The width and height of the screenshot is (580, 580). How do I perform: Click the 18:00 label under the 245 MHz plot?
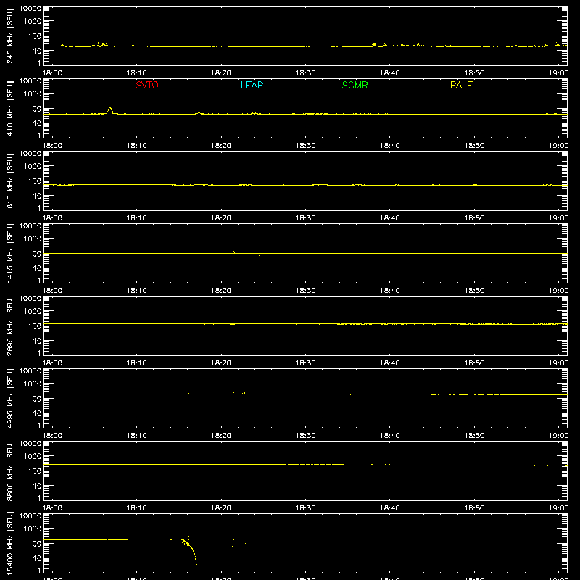pos(52,73)
